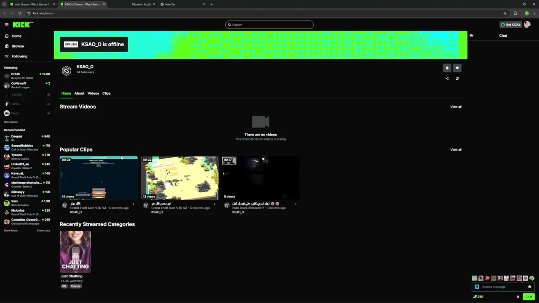Focus the Send a message chat field
Viewport: 539px width, 303px height.
coord(503,287)
